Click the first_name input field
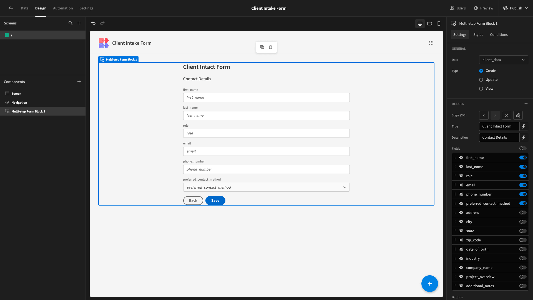 pos(266,97)
